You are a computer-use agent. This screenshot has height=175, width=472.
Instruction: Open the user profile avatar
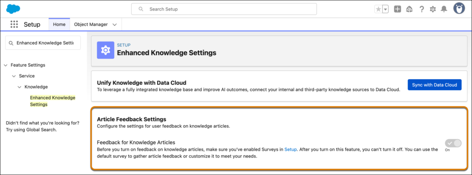460,8
